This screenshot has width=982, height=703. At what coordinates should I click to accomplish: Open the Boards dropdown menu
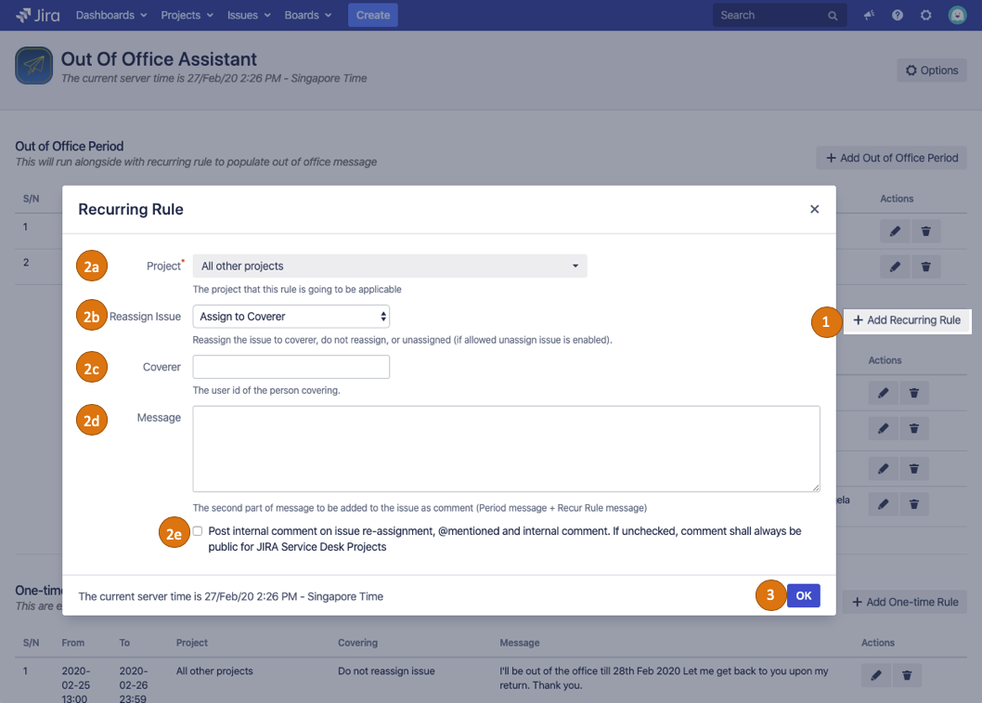click(x=308, y=16)
